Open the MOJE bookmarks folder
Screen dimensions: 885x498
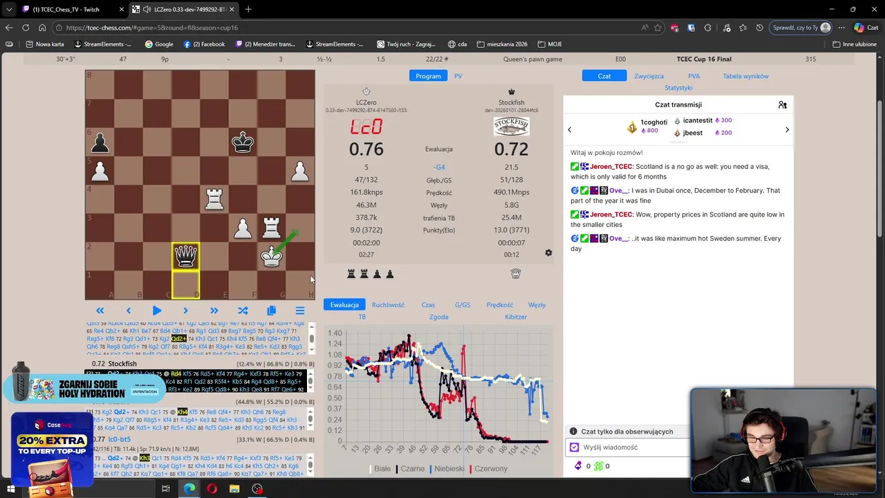pos(550,44)
